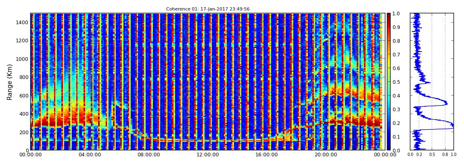Click the dark blue bottom of colorbar
This screenshot has height=164, width=464.
[389, 148]
